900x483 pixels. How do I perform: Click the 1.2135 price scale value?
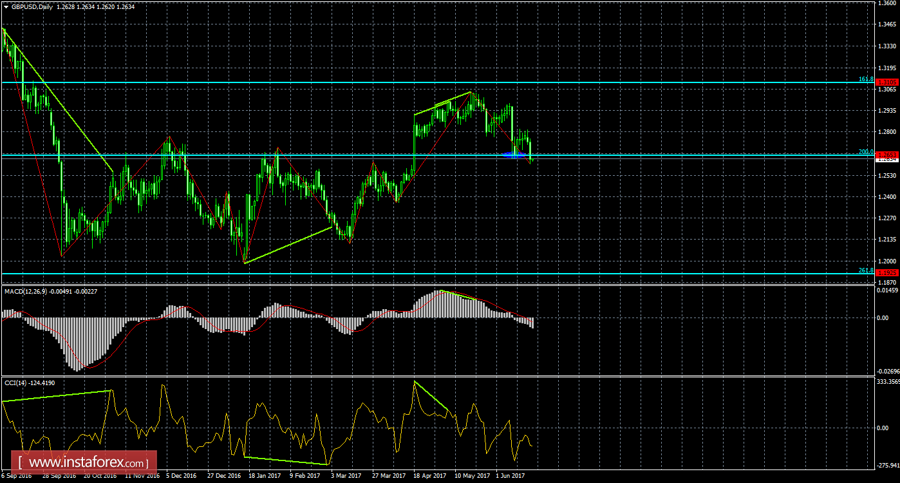888,240
